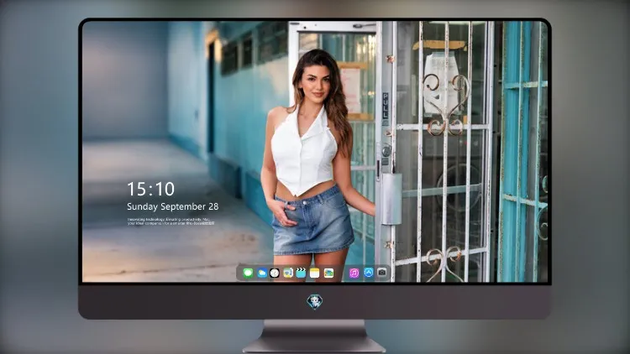Open the clapperboard video app in the dock

(301, 273)
